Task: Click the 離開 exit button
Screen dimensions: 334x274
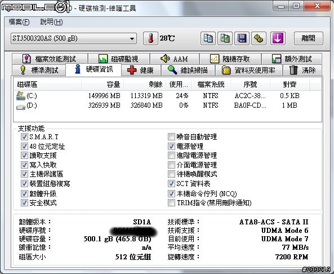Action: pos(309,38)
